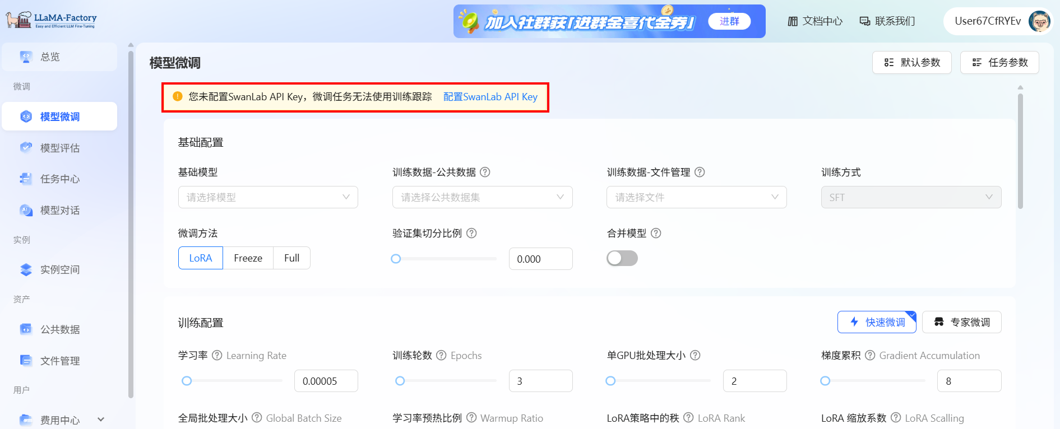
Task: Open the 基础模型 model dropdown
Action: (x=268, y=197)
